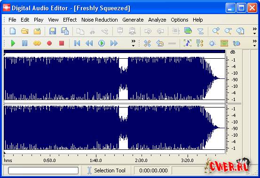
Task: Click the fast forward icon
Action: click(x=114, y=43)
